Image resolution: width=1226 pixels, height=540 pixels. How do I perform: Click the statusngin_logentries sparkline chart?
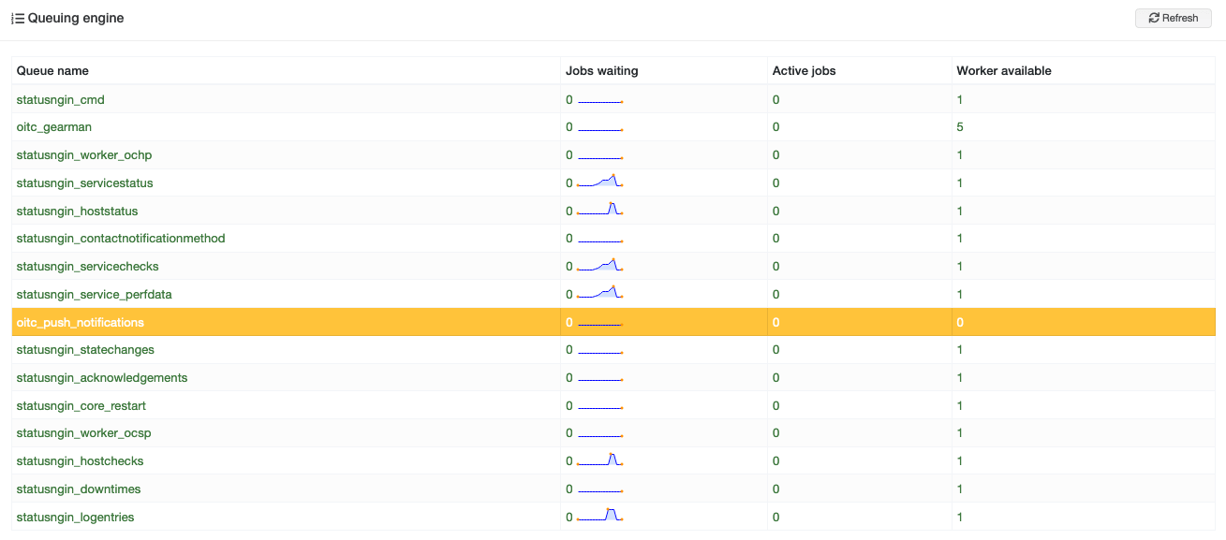(599, 516)
